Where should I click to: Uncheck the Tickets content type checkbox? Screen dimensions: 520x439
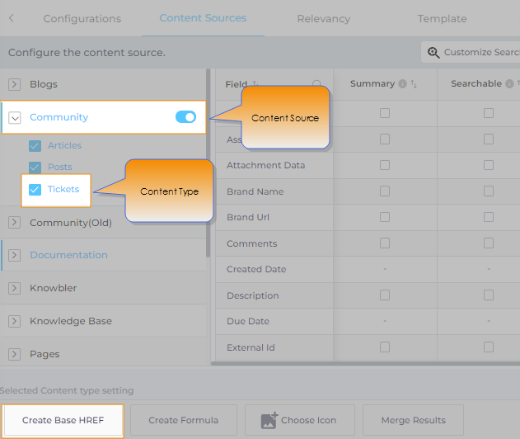(35, 190)
